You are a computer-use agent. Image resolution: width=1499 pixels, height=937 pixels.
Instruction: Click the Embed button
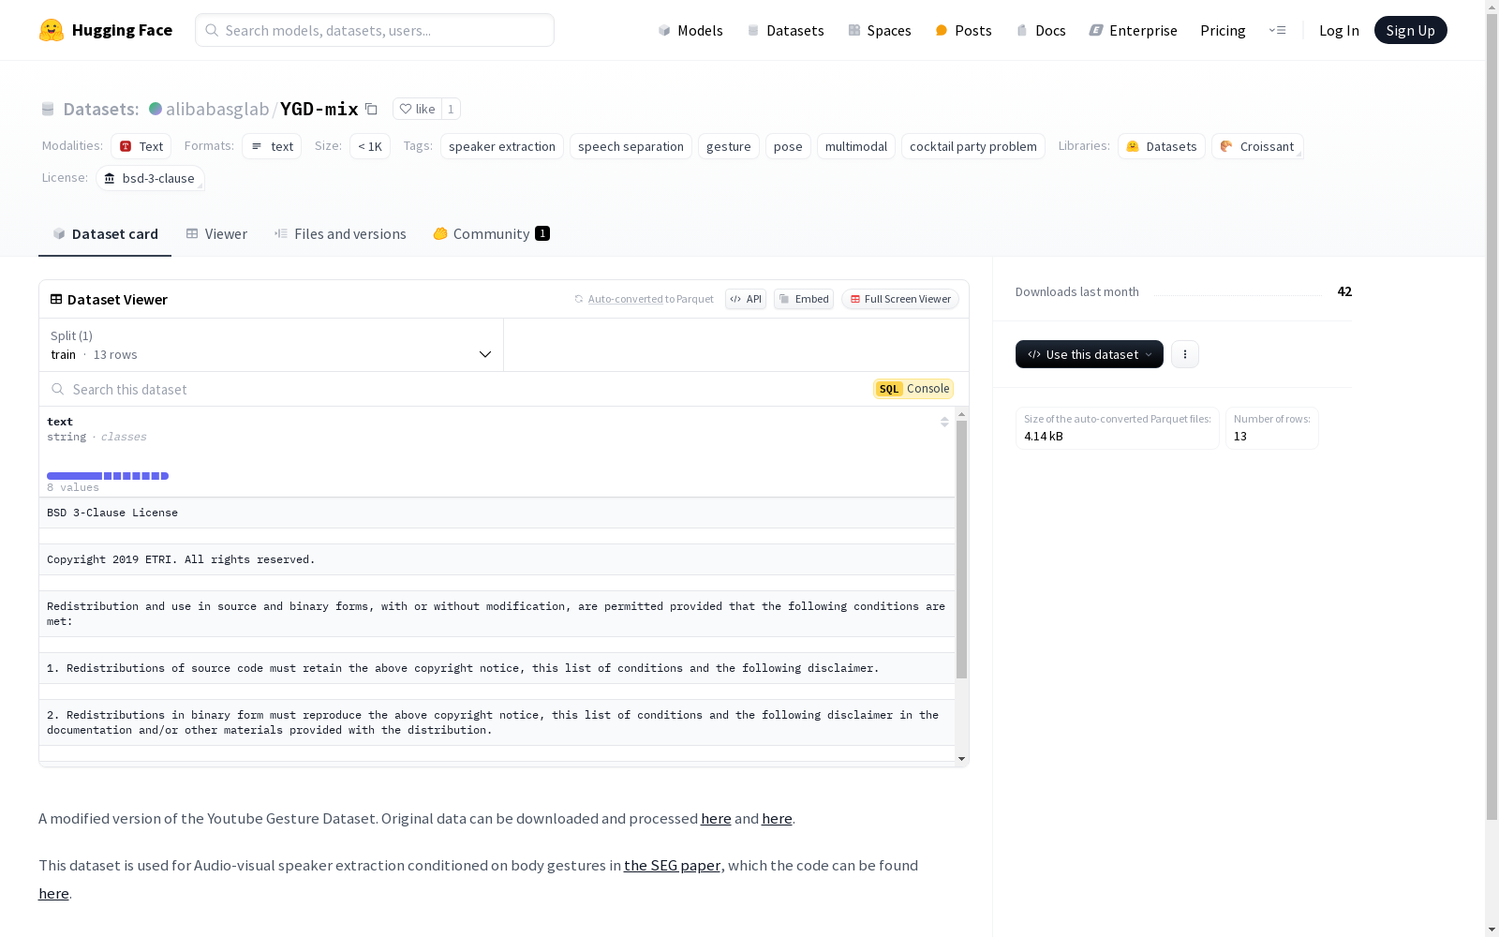(804, 299)
